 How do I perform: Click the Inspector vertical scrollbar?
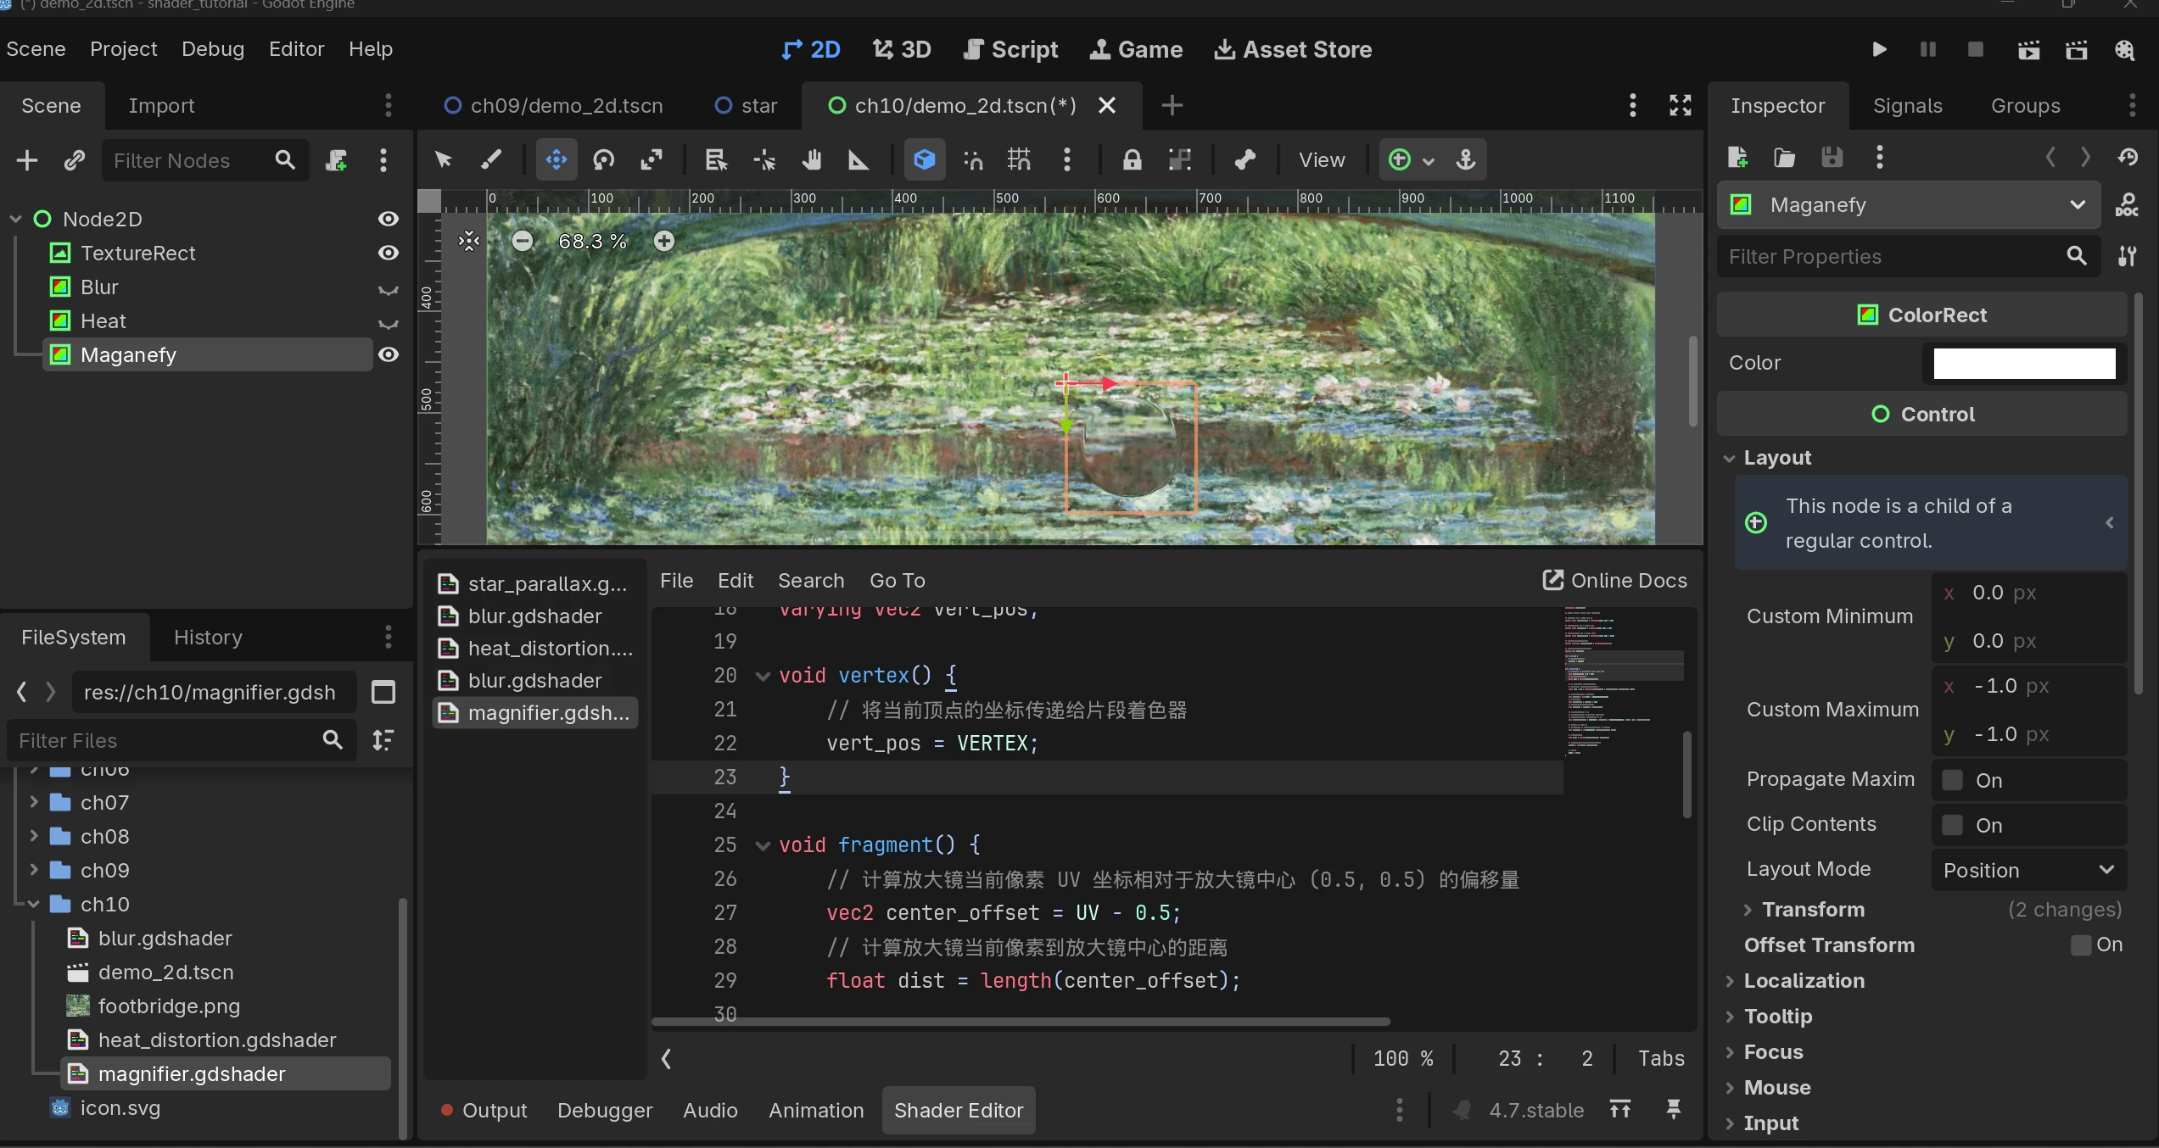point(2139,492)
